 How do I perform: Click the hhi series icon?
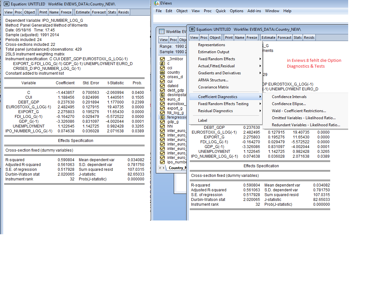pos(162,126)
